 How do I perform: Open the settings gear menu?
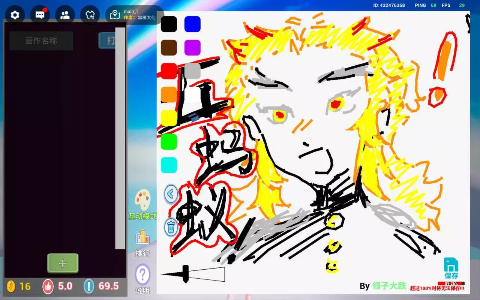pyautogui.click(x=15, y=15)
